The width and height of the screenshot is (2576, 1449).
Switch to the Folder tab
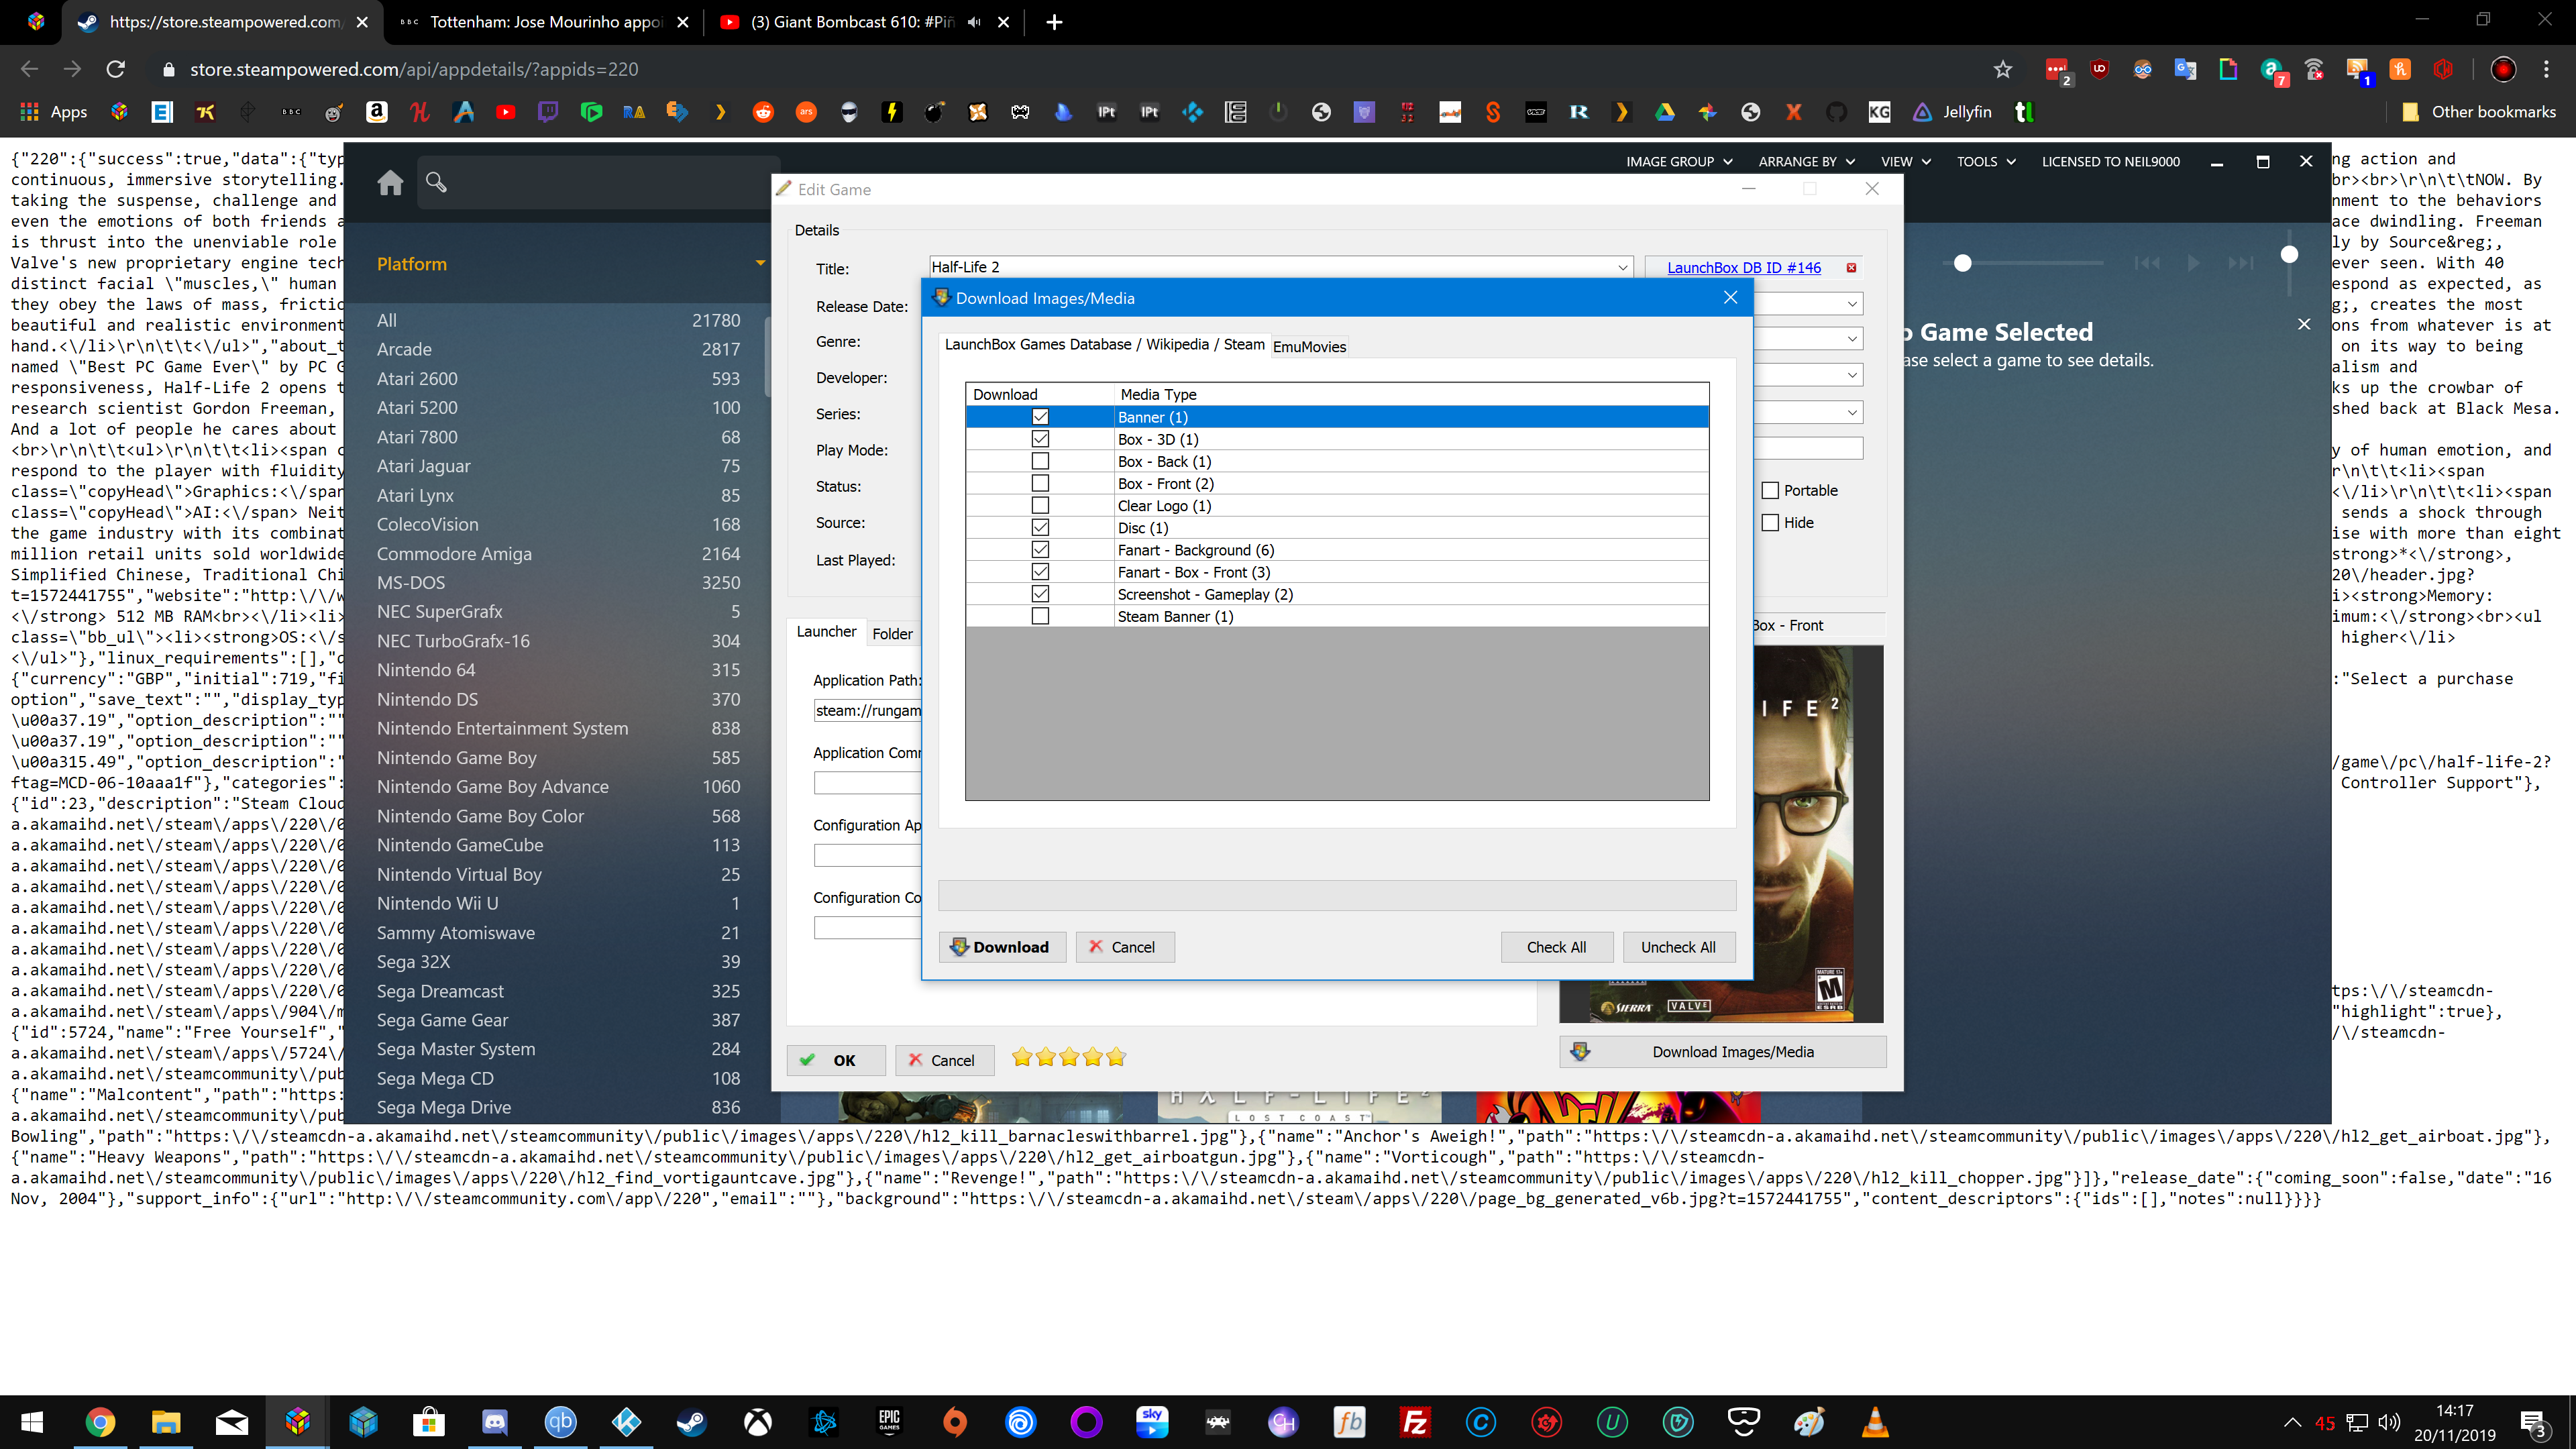click(x=892, y=634)
